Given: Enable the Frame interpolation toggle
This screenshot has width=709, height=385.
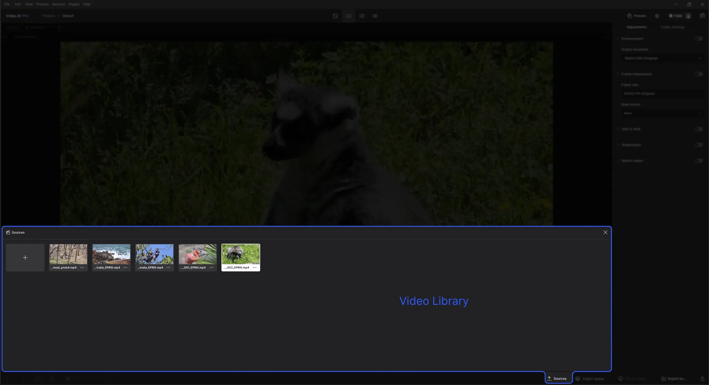Looking at the screenshot, I should click(x=699, y=74).
